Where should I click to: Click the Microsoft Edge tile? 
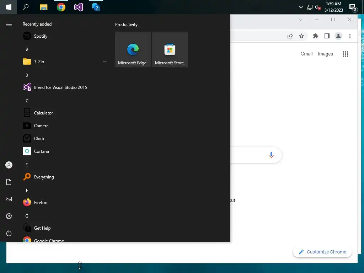click(x=133, y=49)
